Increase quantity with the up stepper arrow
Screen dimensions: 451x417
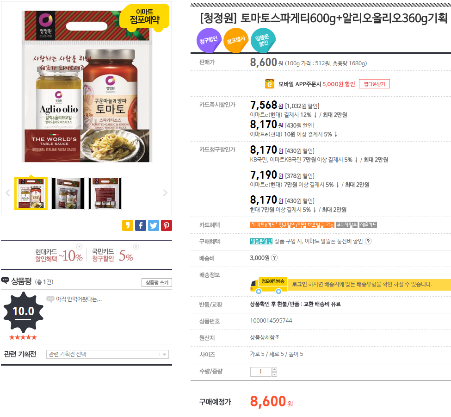[x=274, y=369]
